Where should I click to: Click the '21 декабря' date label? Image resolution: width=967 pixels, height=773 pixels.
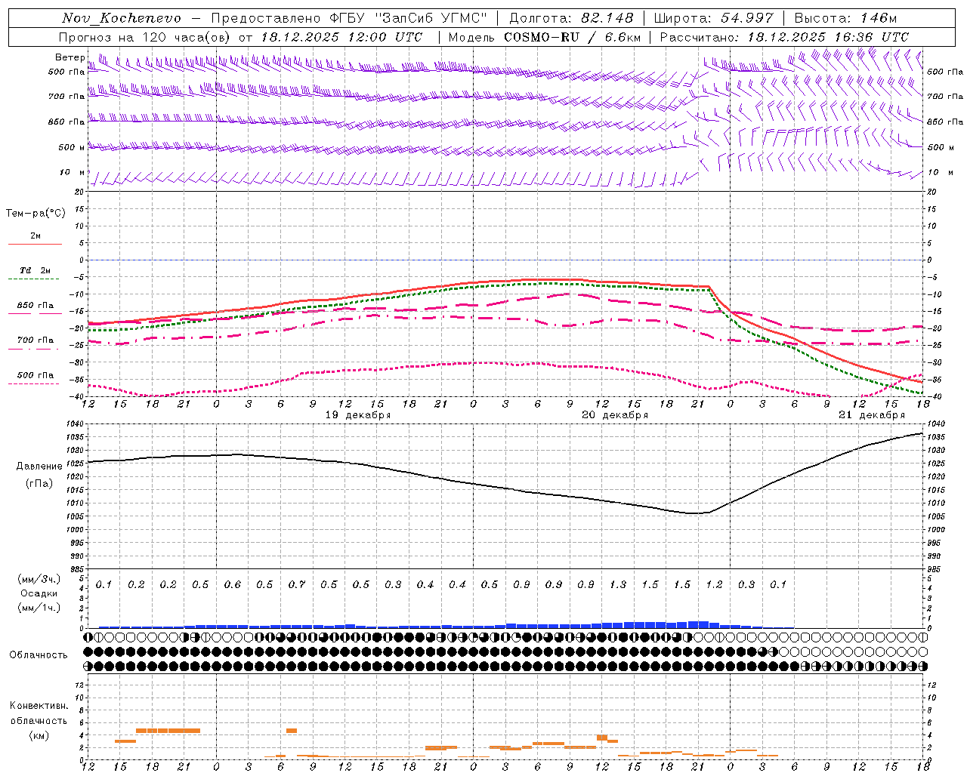pyautogui.click(x=872, y=415)
